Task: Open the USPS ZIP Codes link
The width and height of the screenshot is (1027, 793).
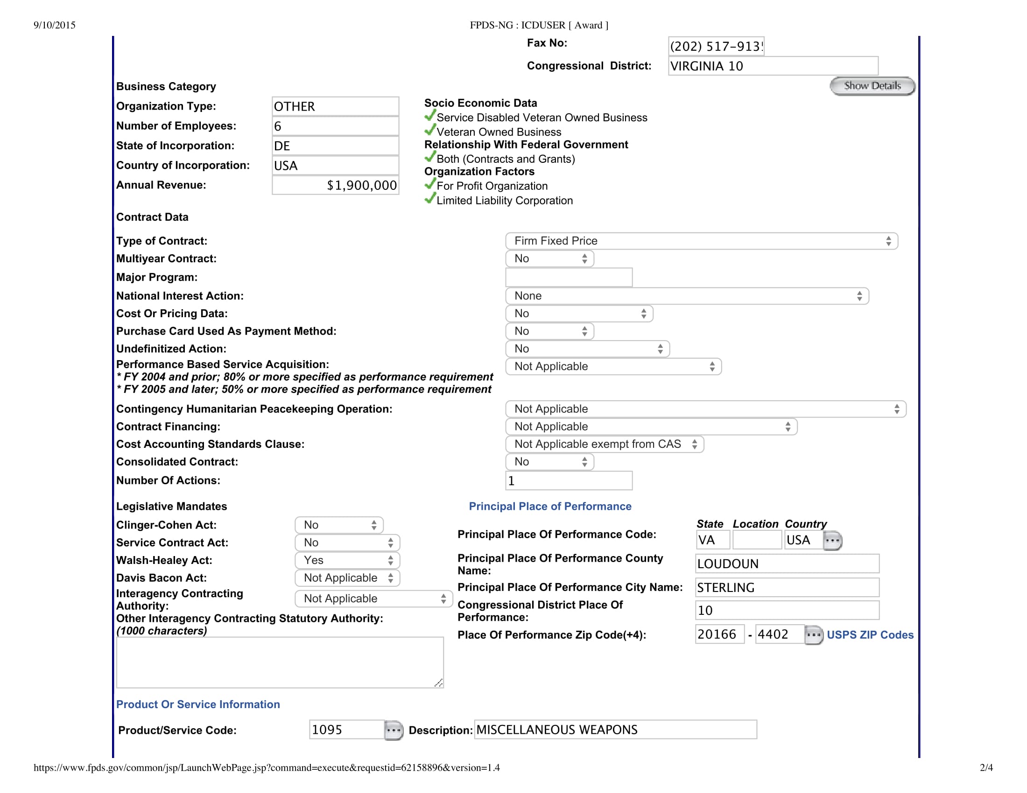Action: tap(870, 635)
